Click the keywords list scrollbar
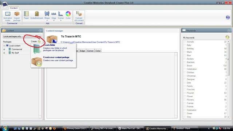 click(228, 79)
